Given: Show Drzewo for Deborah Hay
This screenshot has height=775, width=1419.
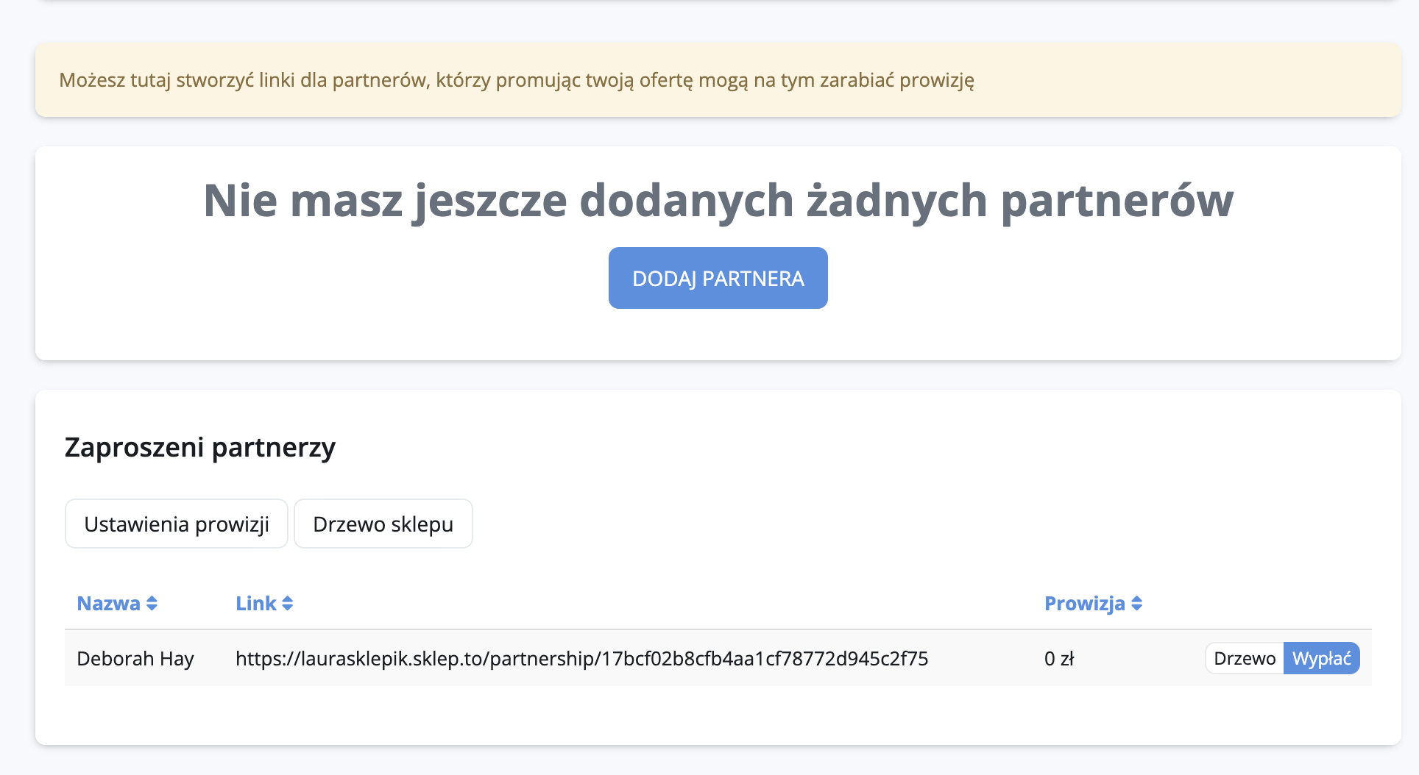Looking at the screenshot, I should coord(1244,659).
